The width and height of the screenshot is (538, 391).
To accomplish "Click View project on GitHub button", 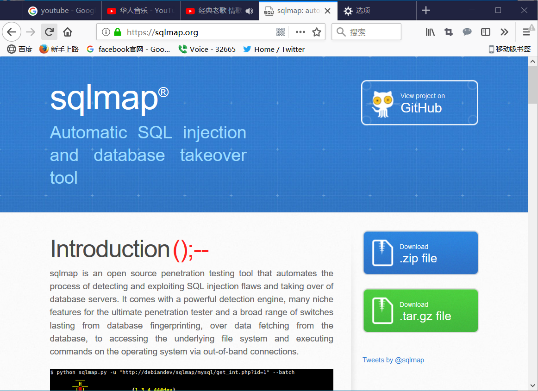I will pyautogui.click(x=419, y=103).
